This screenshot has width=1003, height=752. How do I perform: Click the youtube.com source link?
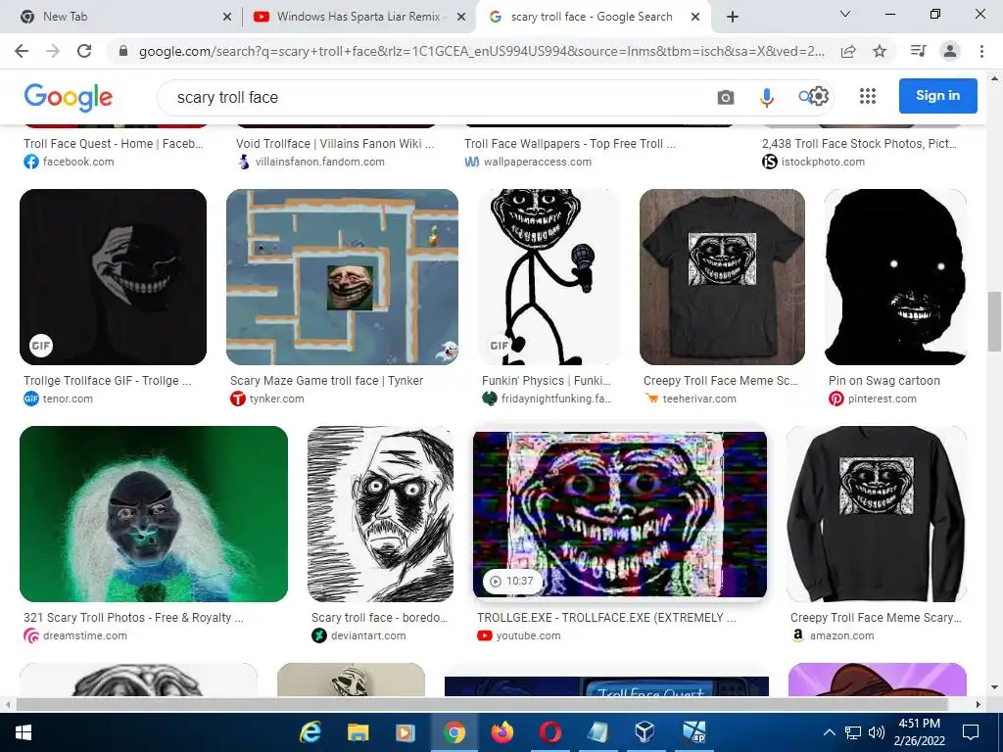[528, 636]
